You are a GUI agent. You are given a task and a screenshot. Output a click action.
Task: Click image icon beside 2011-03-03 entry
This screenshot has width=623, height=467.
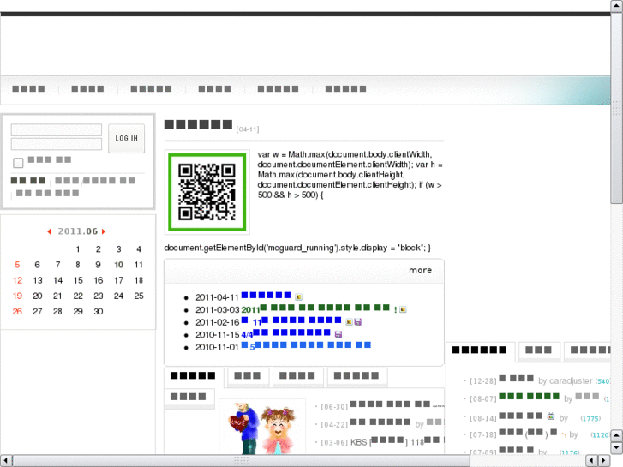click(403, 309)
